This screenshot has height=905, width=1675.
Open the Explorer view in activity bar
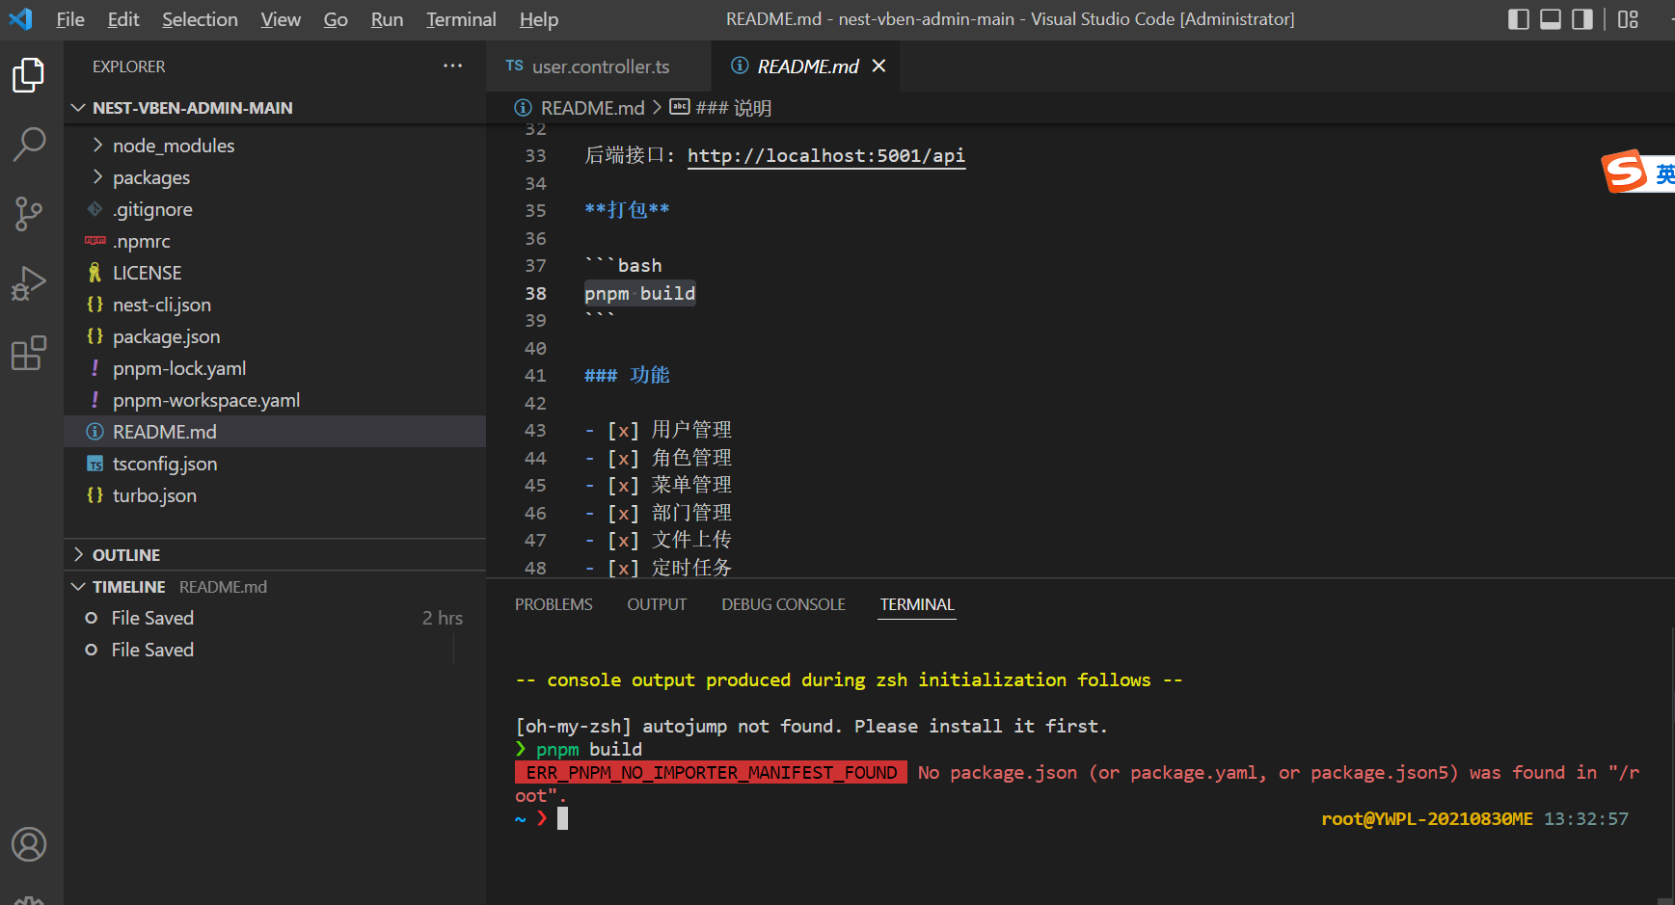tap(29, 75)
